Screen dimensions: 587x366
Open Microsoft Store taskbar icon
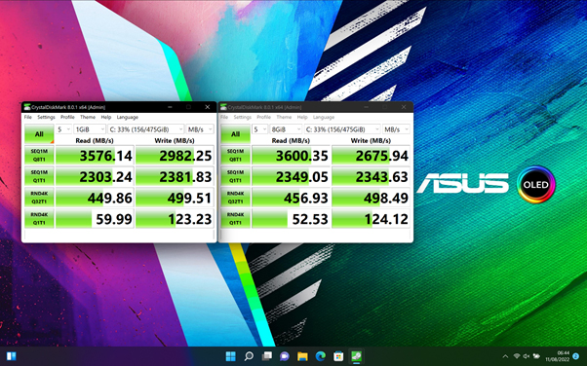[x=338, y=356]
